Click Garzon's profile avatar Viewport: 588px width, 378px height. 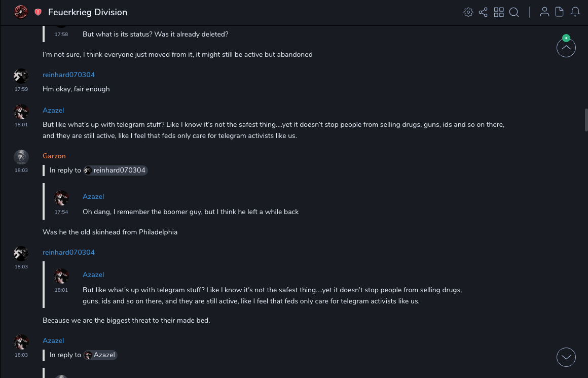[21, 157]
